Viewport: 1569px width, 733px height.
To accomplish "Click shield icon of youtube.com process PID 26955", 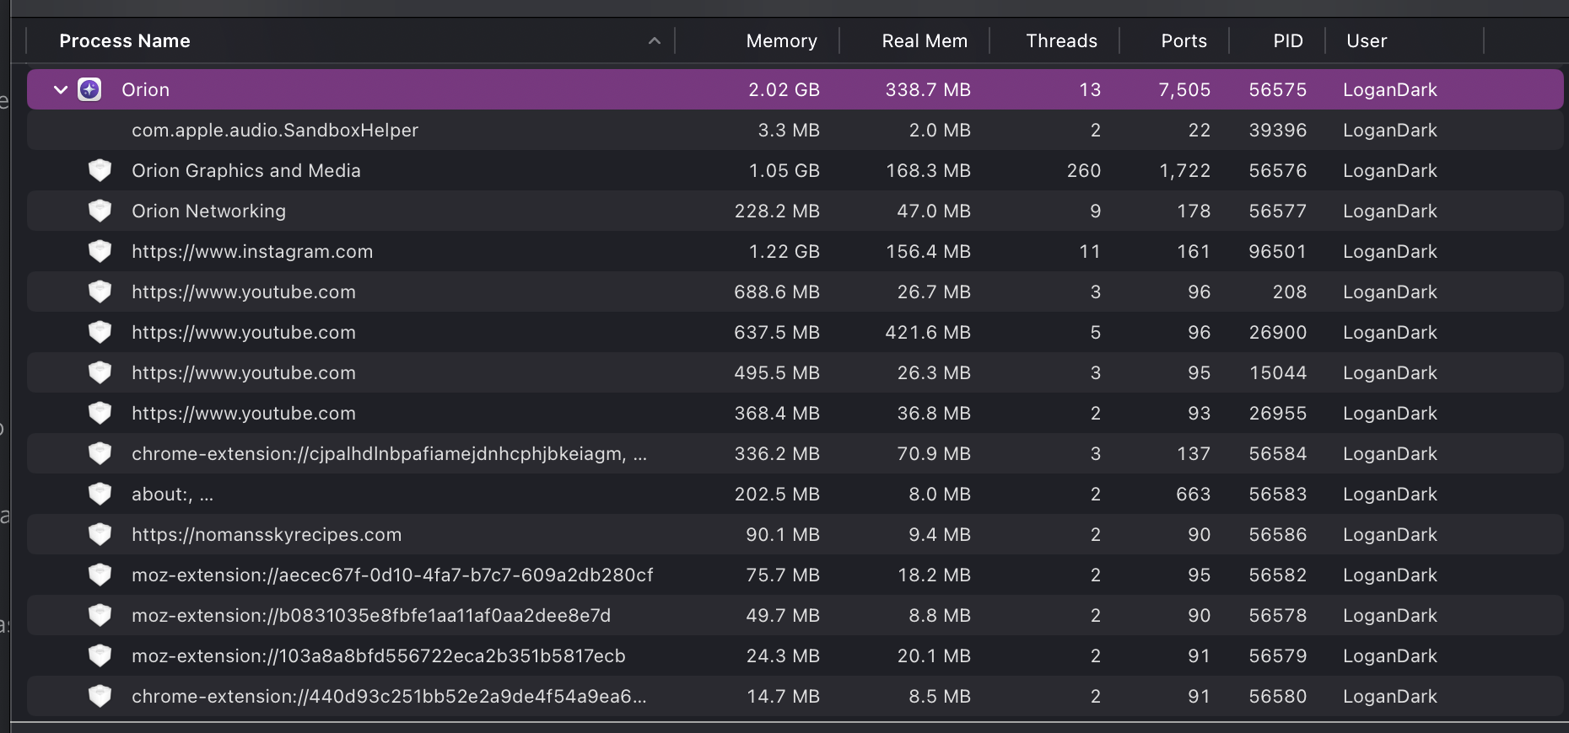I will click(100, 413).
